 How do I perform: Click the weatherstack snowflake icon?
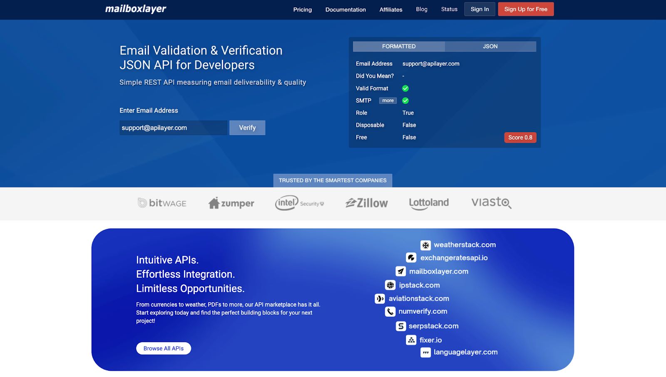point(425,245)
